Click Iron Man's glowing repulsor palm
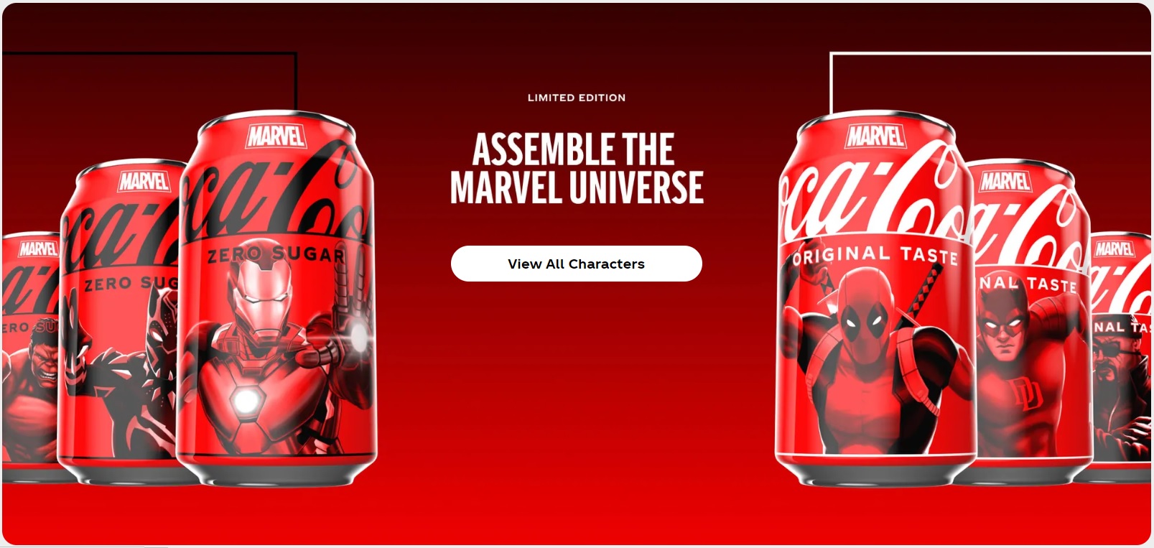 tap(357, 334)
